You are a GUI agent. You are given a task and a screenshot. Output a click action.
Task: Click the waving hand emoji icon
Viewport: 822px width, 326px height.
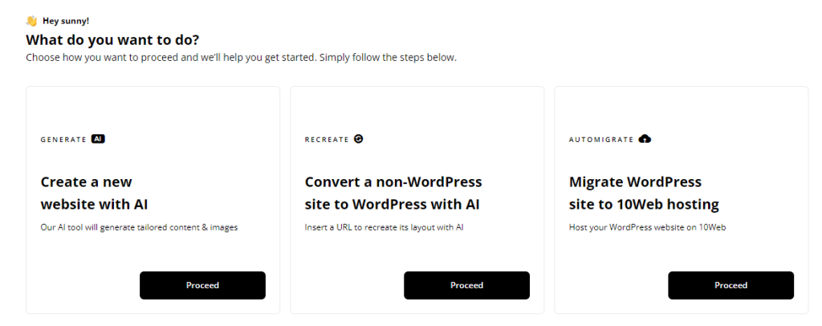pos(32,21)
